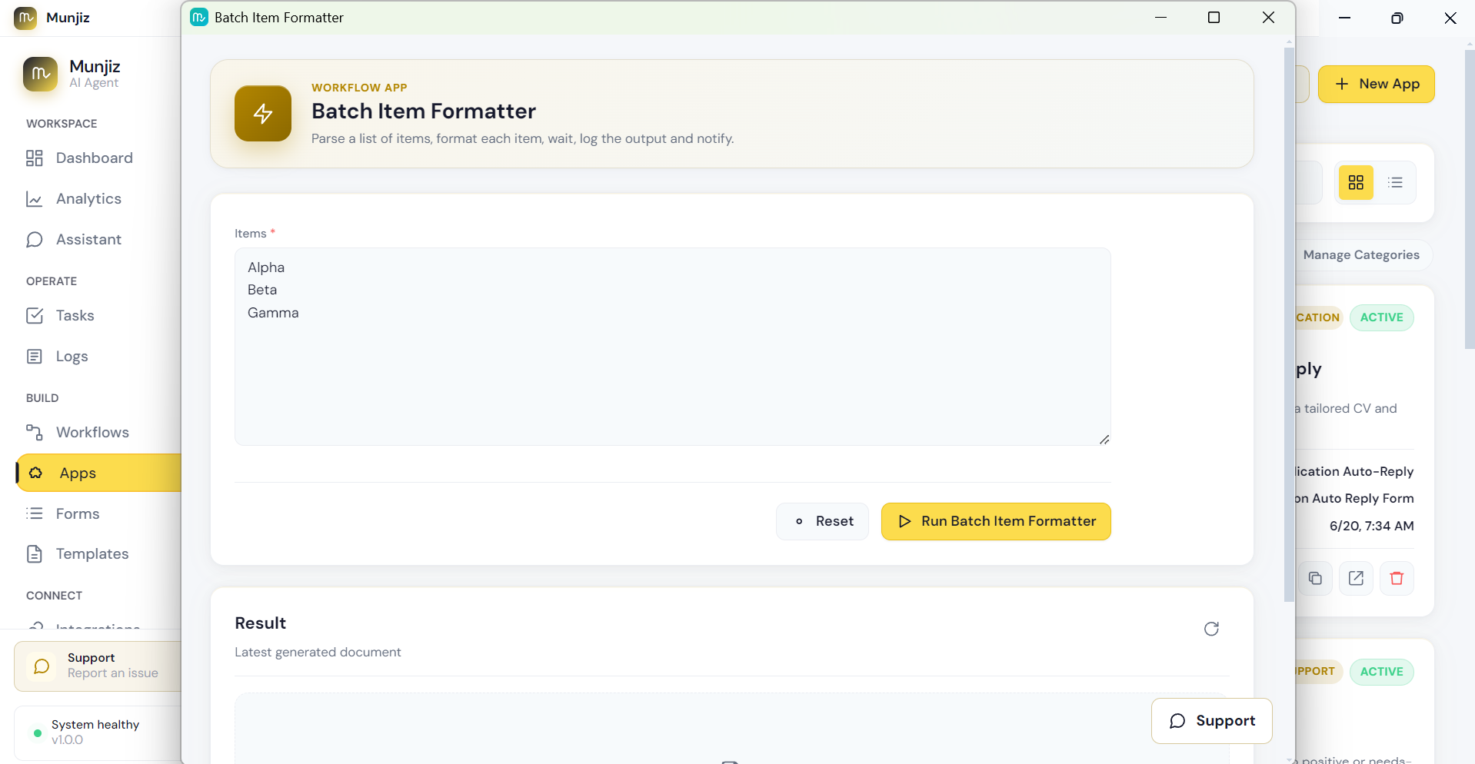Image resolution: width=1475 pixels, height=764 pixels.
Task: Click the Reset button
Action: click(x=822, y=521)
